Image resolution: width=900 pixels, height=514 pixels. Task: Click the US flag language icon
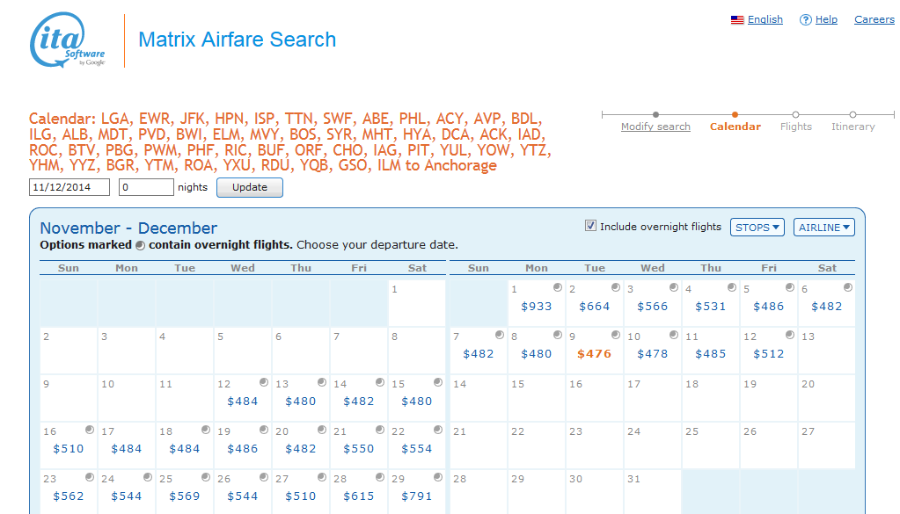pyautogui.click(x=737, y=19)
